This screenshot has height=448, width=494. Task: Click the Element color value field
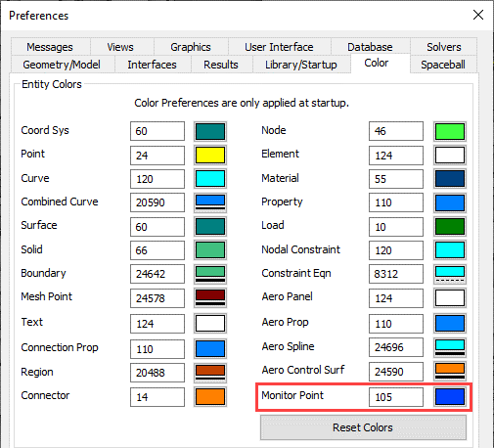click(x=396, y=156)
